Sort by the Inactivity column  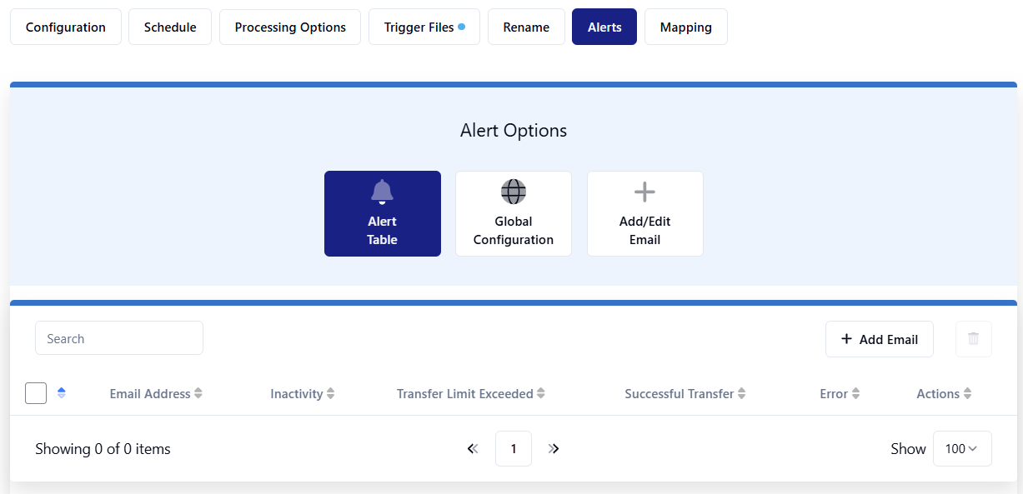tap(331, 394)
